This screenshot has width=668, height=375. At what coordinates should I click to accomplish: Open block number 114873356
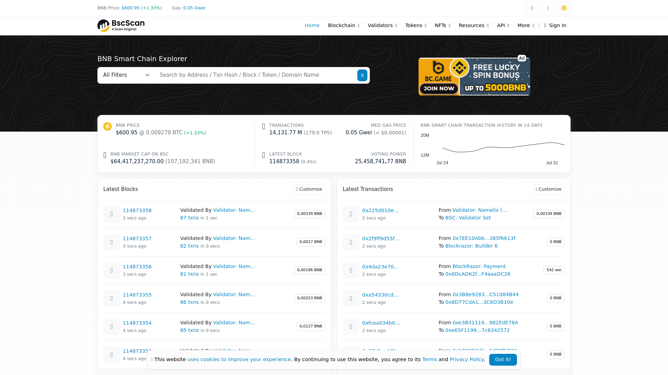pos(137,267)
